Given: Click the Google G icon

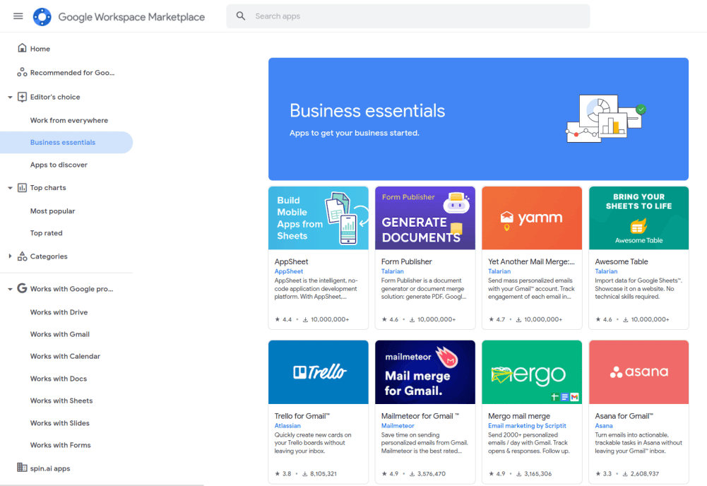Looking at the screenshot, I should pos(22,288).
